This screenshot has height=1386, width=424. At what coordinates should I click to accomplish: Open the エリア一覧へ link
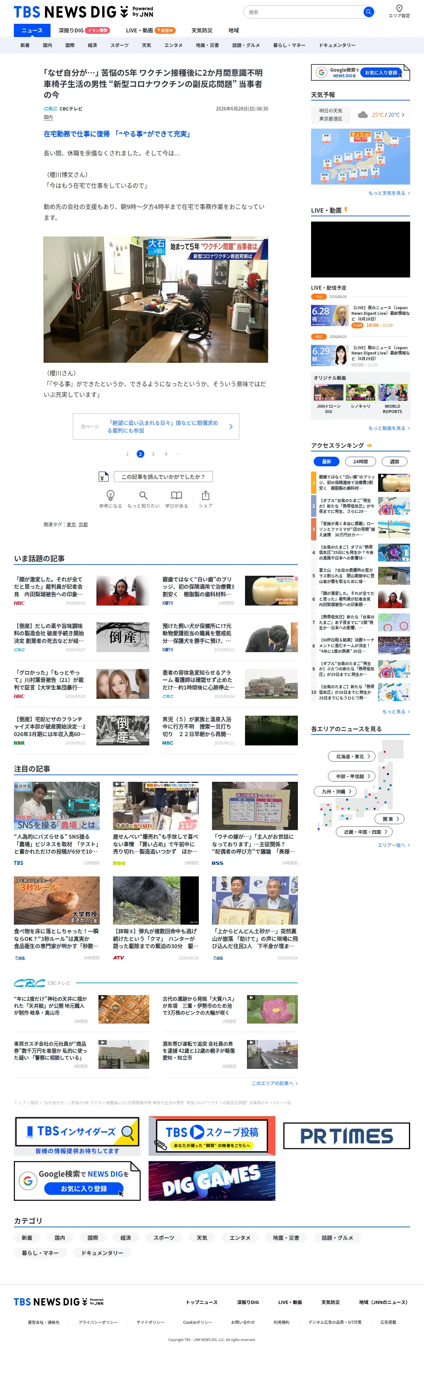tap(394, 845)
